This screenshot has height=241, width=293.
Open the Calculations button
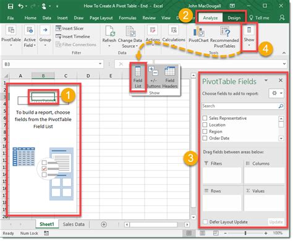click(174, 35)
